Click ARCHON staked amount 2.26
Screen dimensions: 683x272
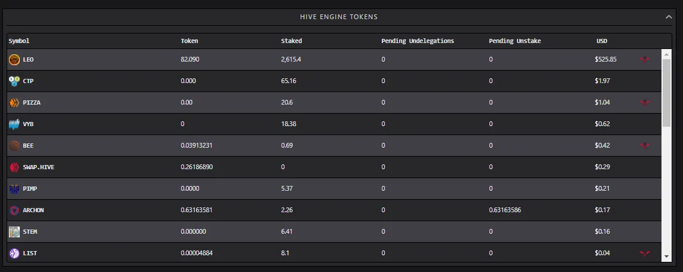[x=287, y=210]
